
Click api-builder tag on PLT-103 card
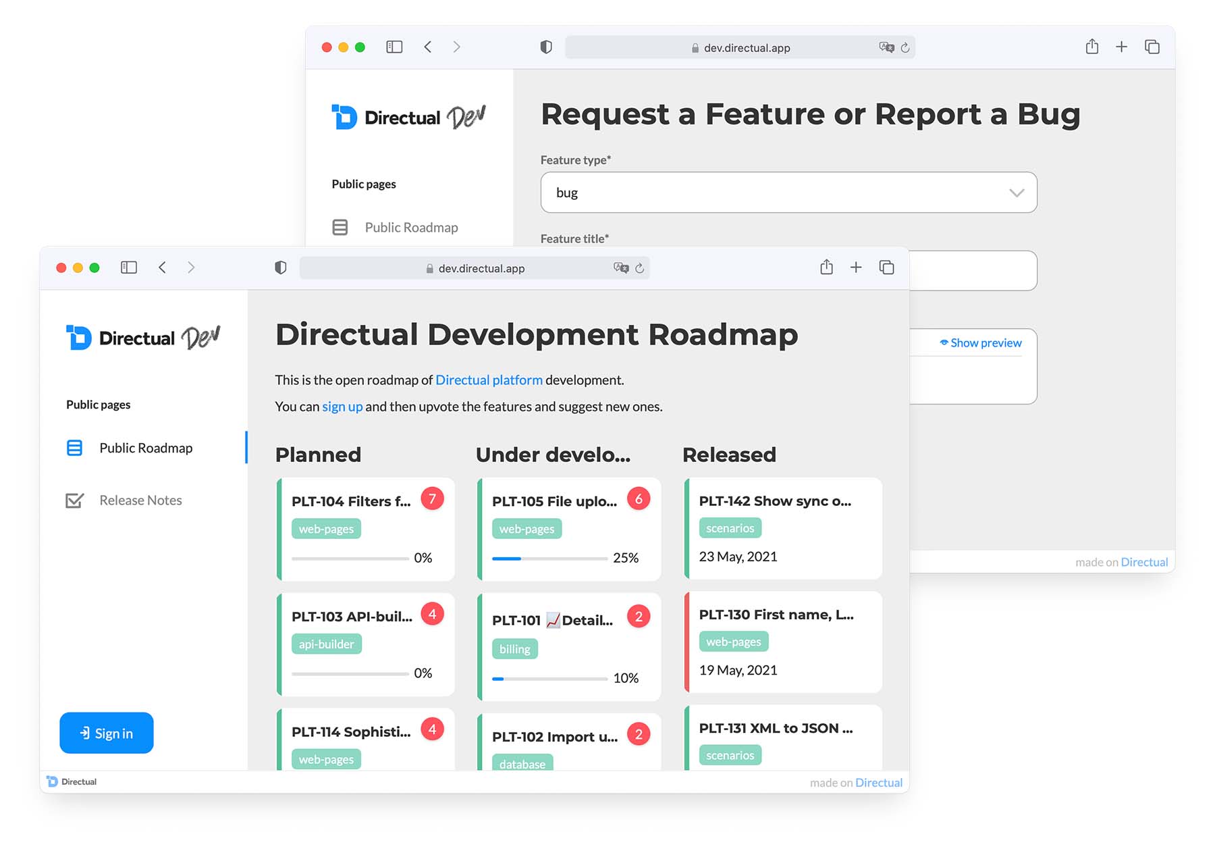pos(327,644)
